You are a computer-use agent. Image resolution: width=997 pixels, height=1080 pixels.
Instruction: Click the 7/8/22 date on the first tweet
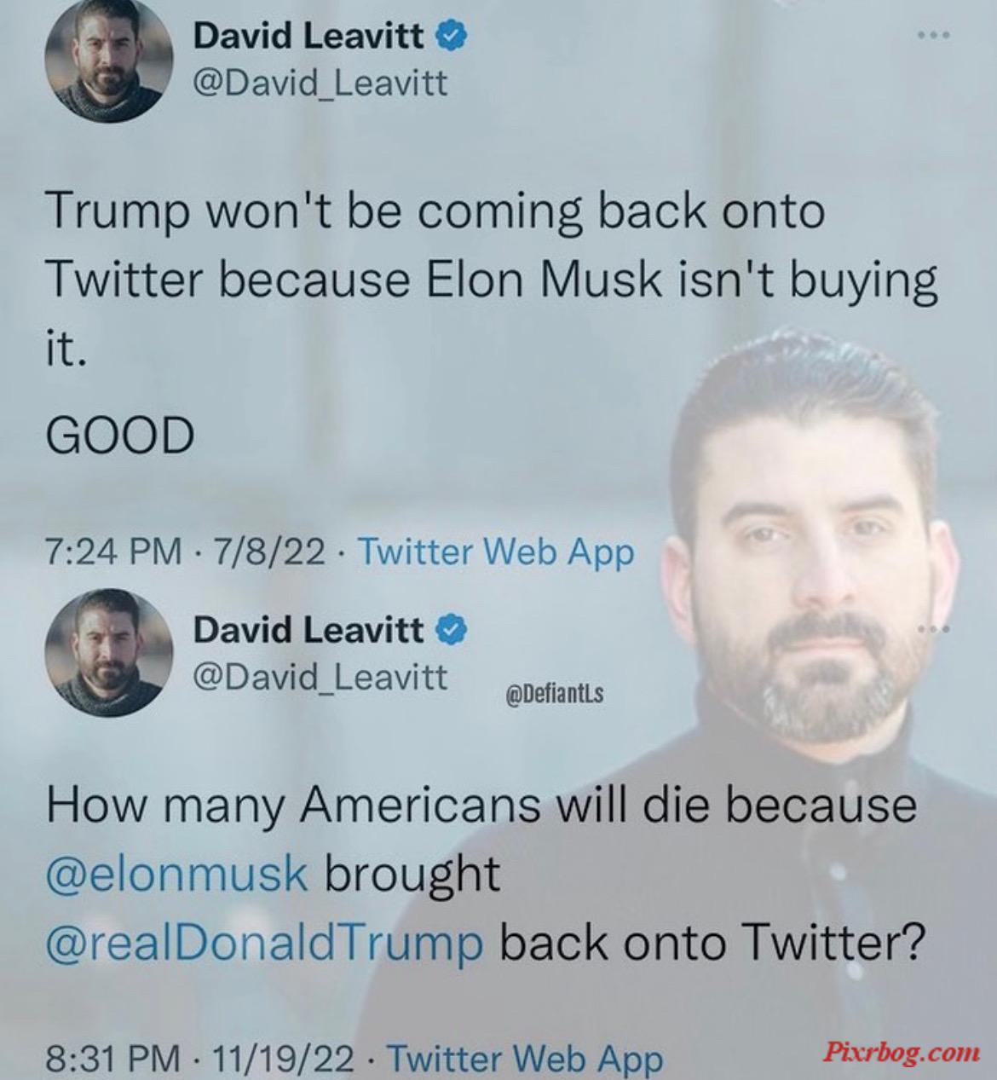(269, 552)
